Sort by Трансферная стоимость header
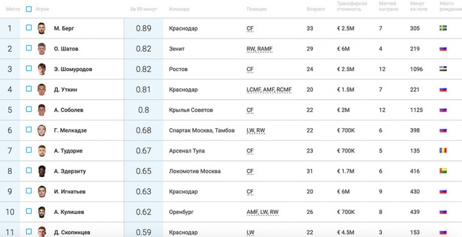 tap(352, 6)
